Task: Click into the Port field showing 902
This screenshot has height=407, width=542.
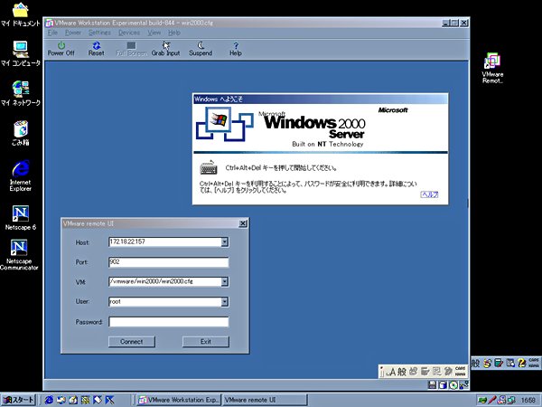Action: click(x=168, y=262)
